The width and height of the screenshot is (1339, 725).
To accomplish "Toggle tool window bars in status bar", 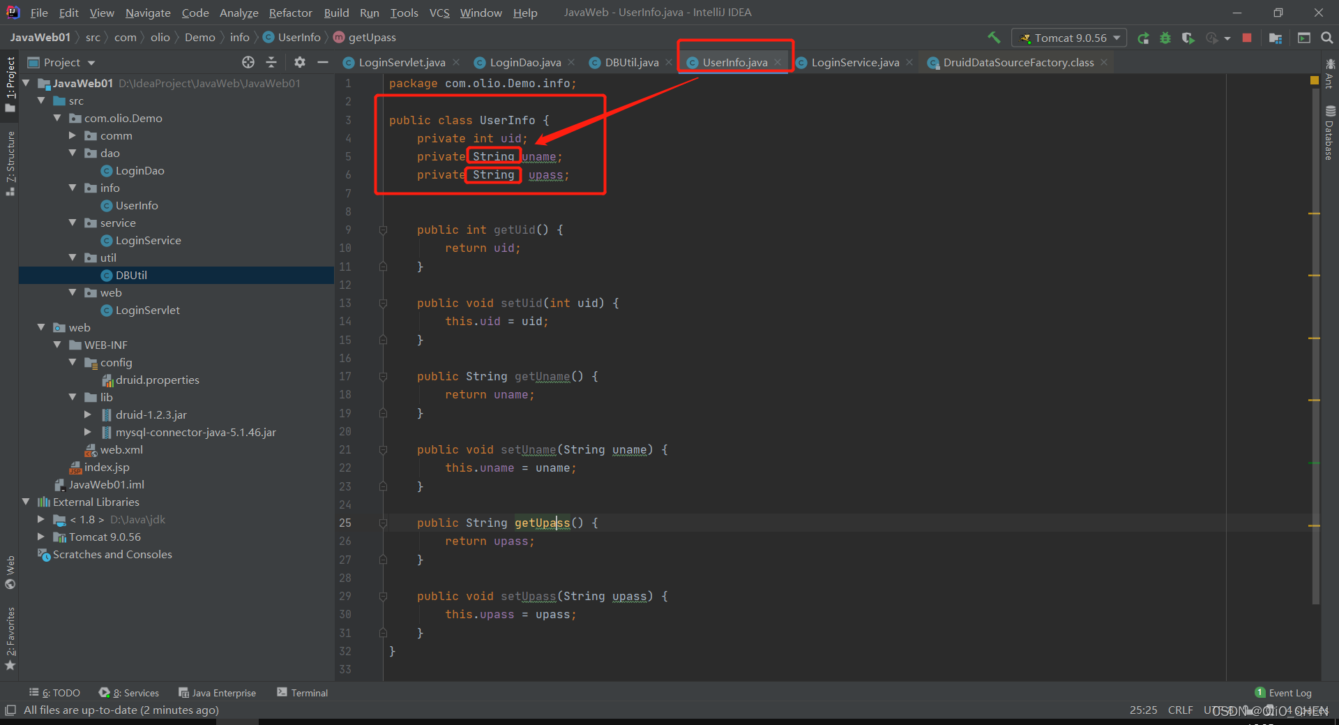I will click(x=10, y=710).
